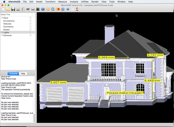
Task: Click the print icon in the toolbar
Action: pyautogui.click(x=18, y=9)
